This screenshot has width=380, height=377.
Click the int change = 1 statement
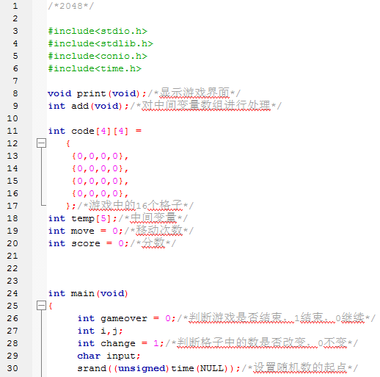pos(120,343)
